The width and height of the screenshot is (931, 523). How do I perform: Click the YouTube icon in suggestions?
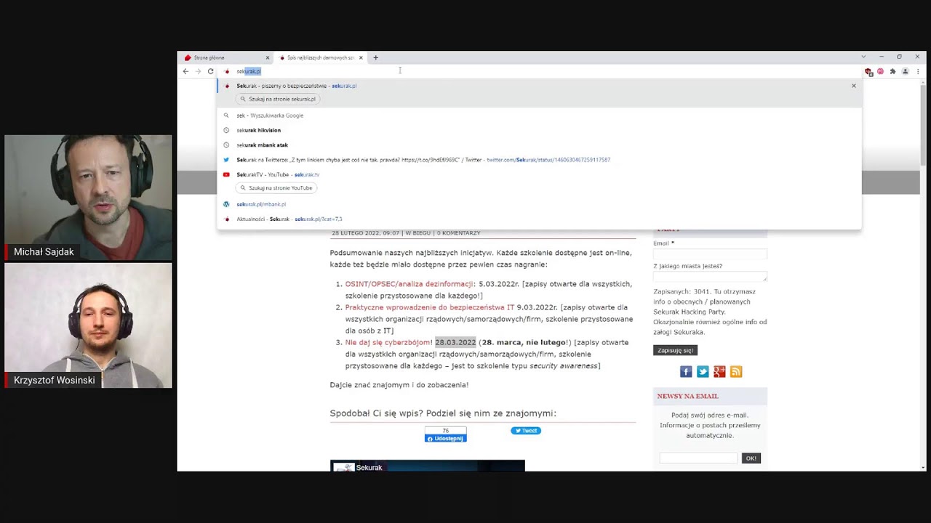(x=226, y=174)
